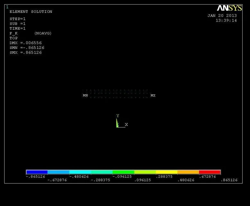Click the Y axis label of triad
The width and height of the screenshot is (250, 206).
(118, 116)
